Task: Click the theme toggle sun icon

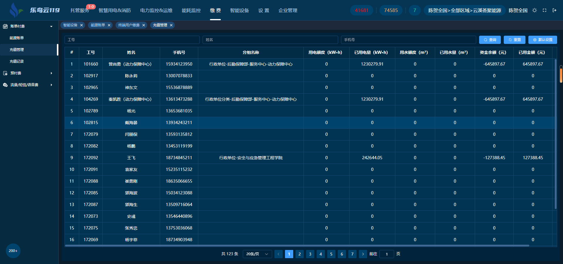Action: (x=535, y=10)
